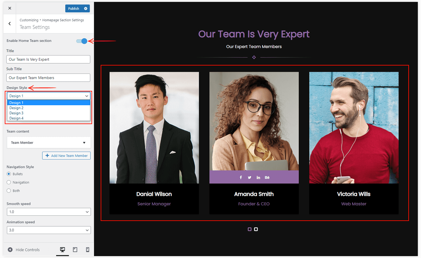Image resolution: width=421 pixels, height=258 pixels.
Task: Click Danial Wilson's photo
Action: (x=154, y=128)
